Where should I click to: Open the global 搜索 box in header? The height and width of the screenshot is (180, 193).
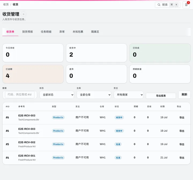point(168,5)
